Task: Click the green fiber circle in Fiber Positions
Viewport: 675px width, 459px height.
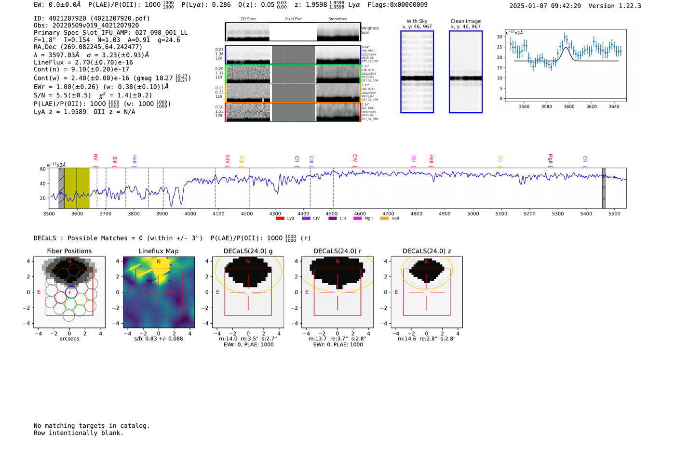Action: click(x=70, y=304)
